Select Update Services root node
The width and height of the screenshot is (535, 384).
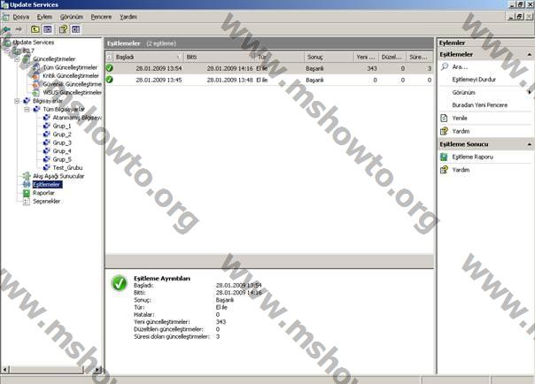click(x=34, y=42)
